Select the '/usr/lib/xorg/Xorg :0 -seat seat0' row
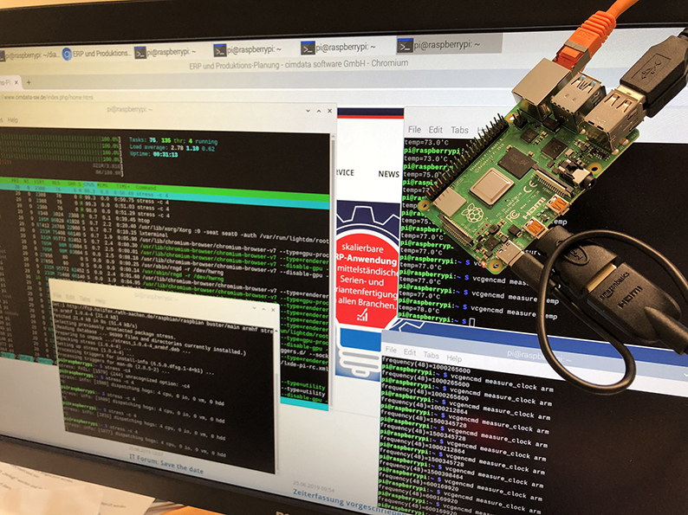Image resolution: width=688 pixels, height=515 pixels. tap(233, 235)
